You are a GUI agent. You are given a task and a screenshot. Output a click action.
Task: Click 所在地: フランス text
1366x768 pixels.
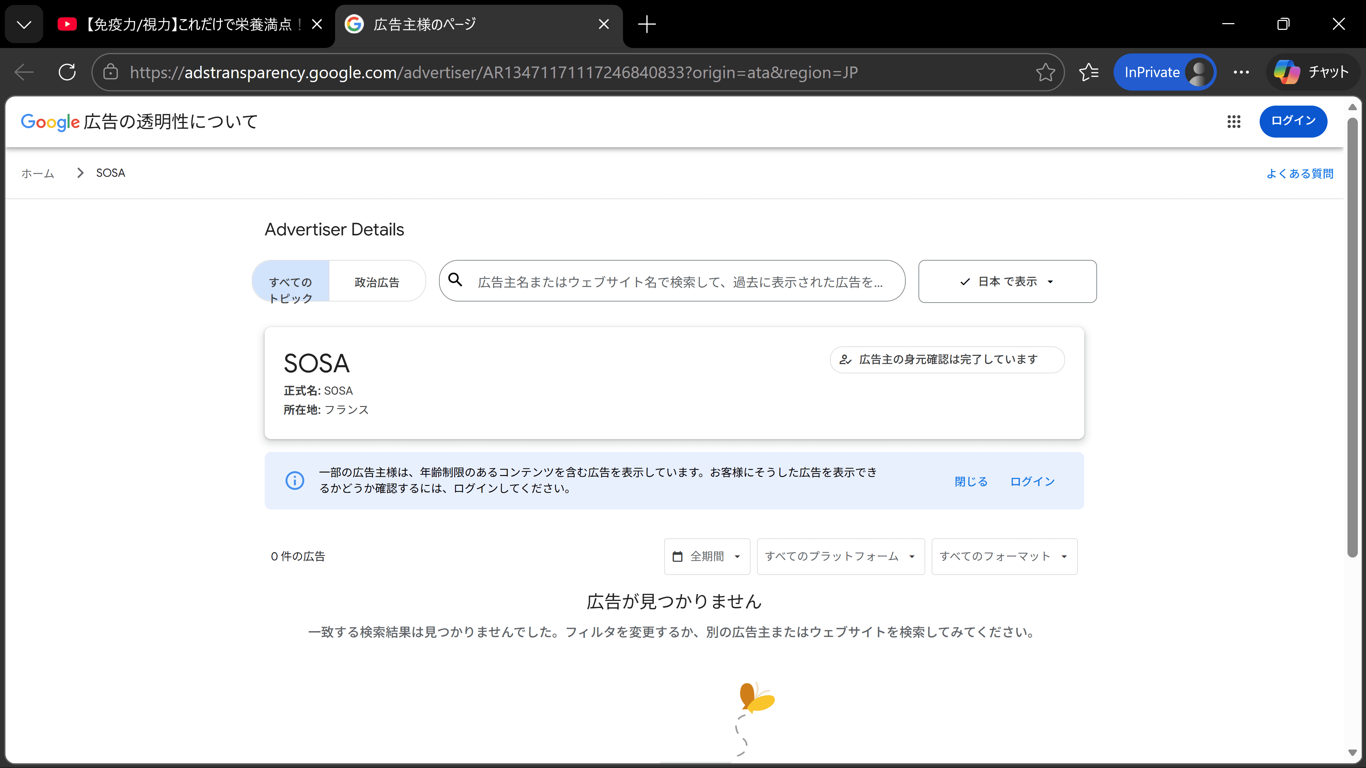tap(325, 410)
